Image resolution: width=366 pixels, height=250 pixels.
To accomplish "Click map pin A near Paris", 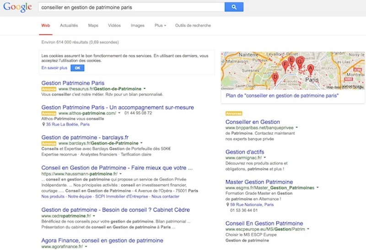I will [310, 70].
